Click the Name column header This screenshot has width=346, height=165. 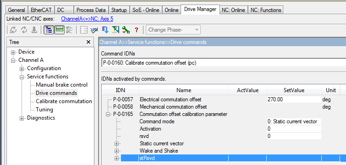(x=184, y=90)
